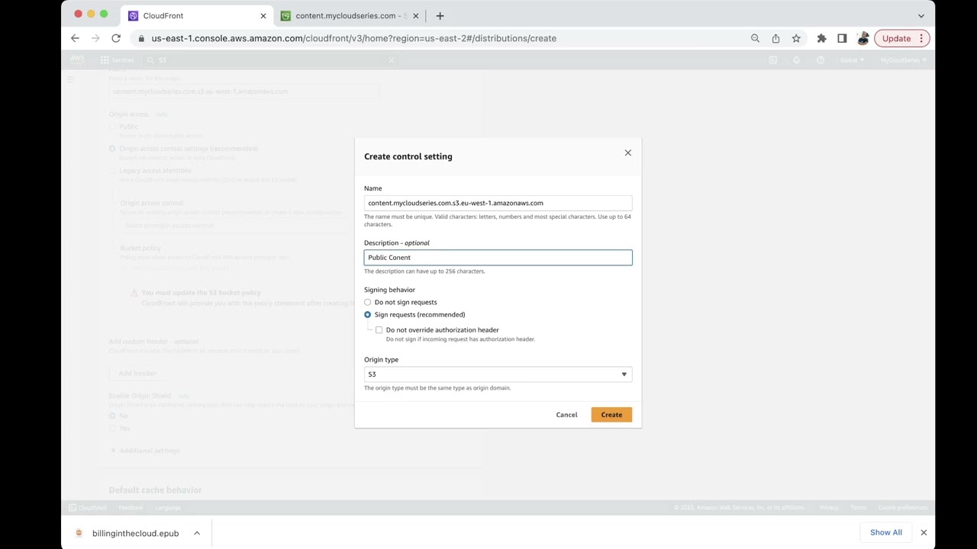Open the Extensions puzzle icon
Image resolution: width=977 pixels, height=549 pixels.
(x=821, y=38)
